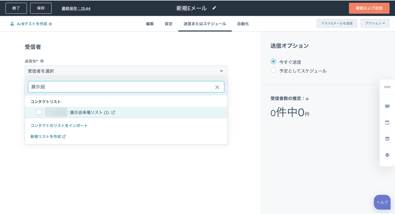Open the アクション dropdown menu
This screenshot has height=214, width=395.
375,23
